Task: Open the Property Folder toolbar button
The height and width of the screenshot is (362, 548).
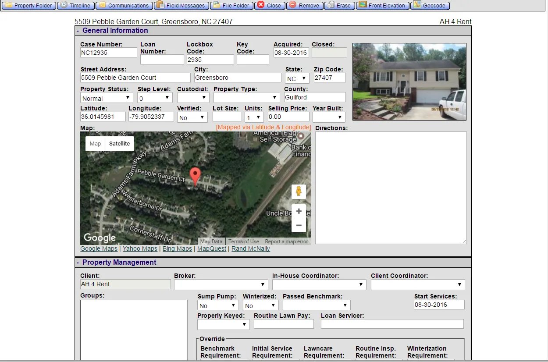Action: tap(28, 6)
